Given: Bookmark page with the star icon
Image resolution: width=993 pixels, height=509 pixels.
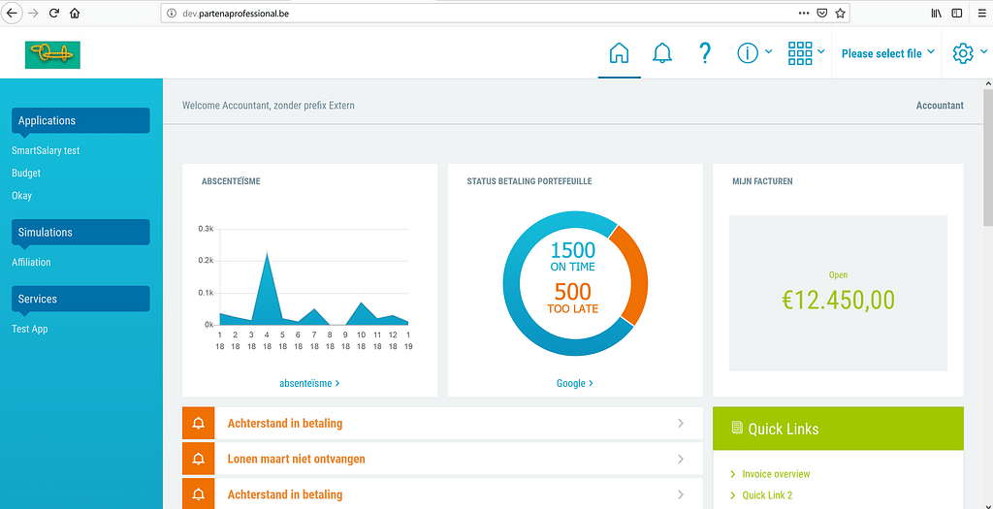Looking at the screenshot, I should click(840, 14).
